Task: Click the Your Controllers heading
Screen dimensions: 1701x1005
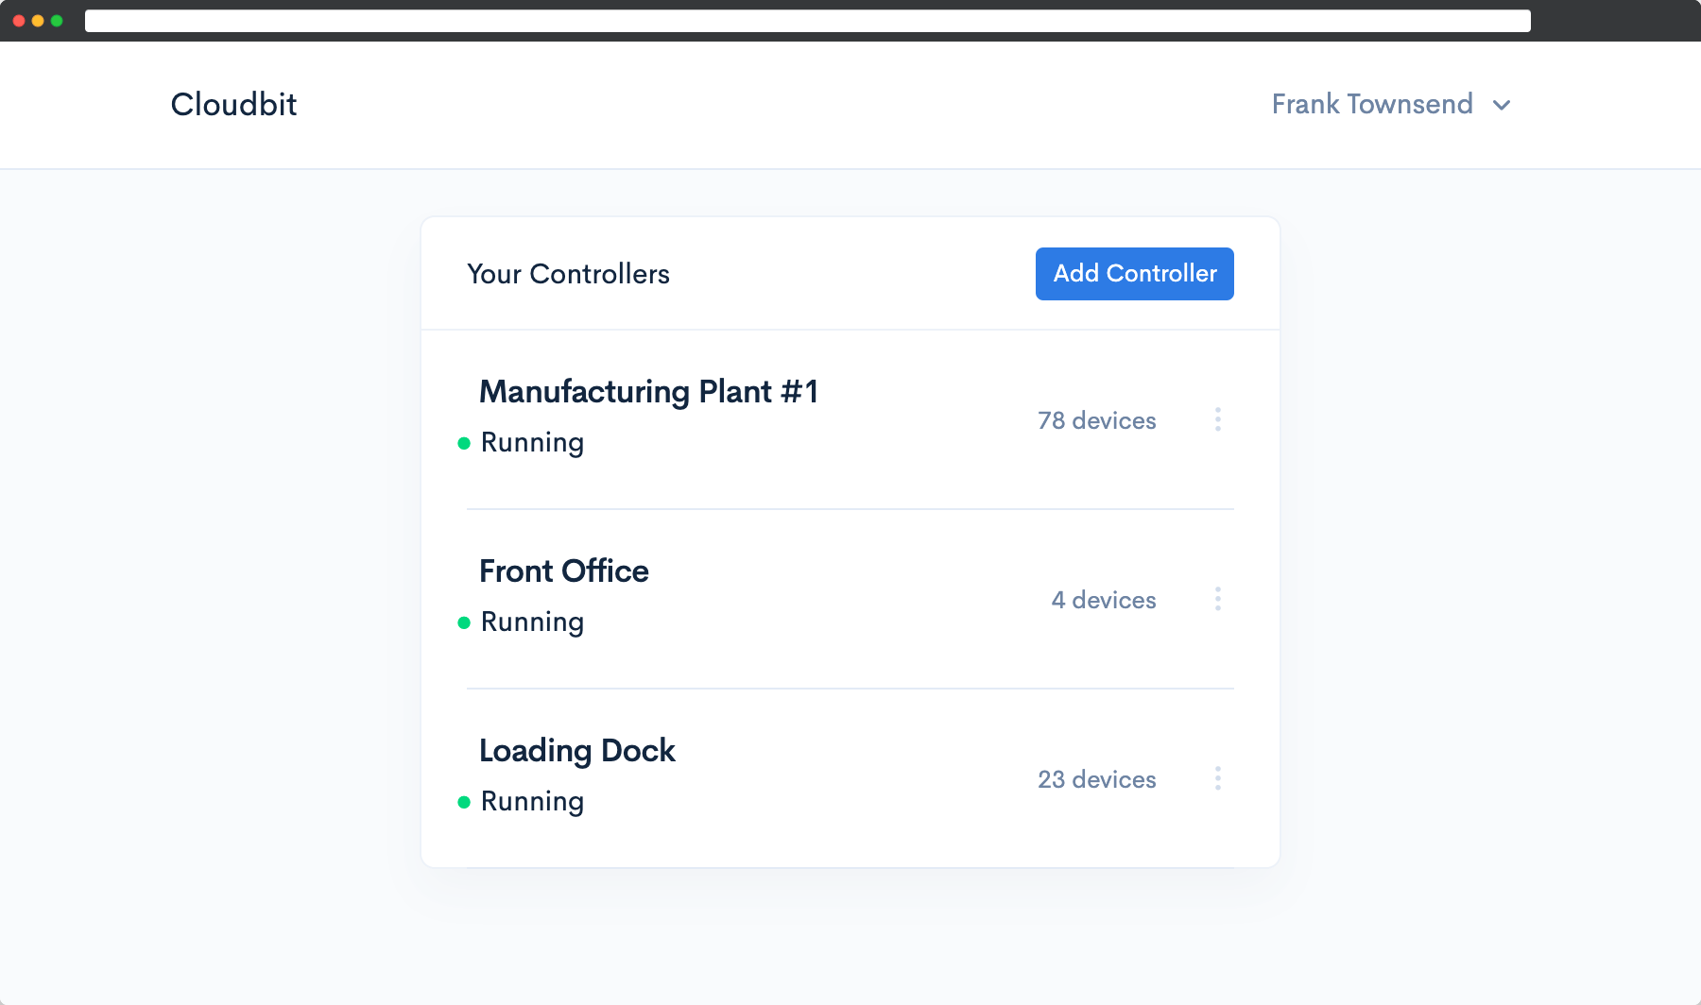Action: point(569,274)
